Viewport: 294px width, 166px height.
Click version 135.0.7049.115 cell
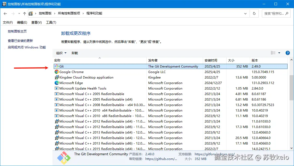(x=263, y=72)
